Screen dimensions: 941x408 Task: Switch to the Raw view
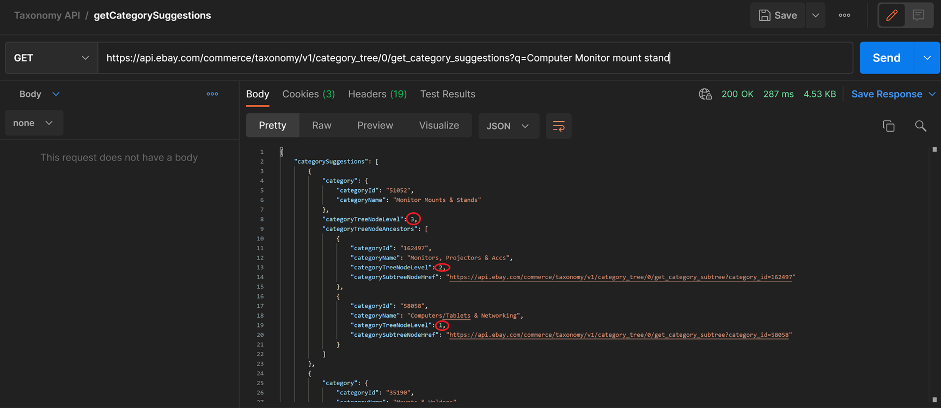(x=322, y=126)
